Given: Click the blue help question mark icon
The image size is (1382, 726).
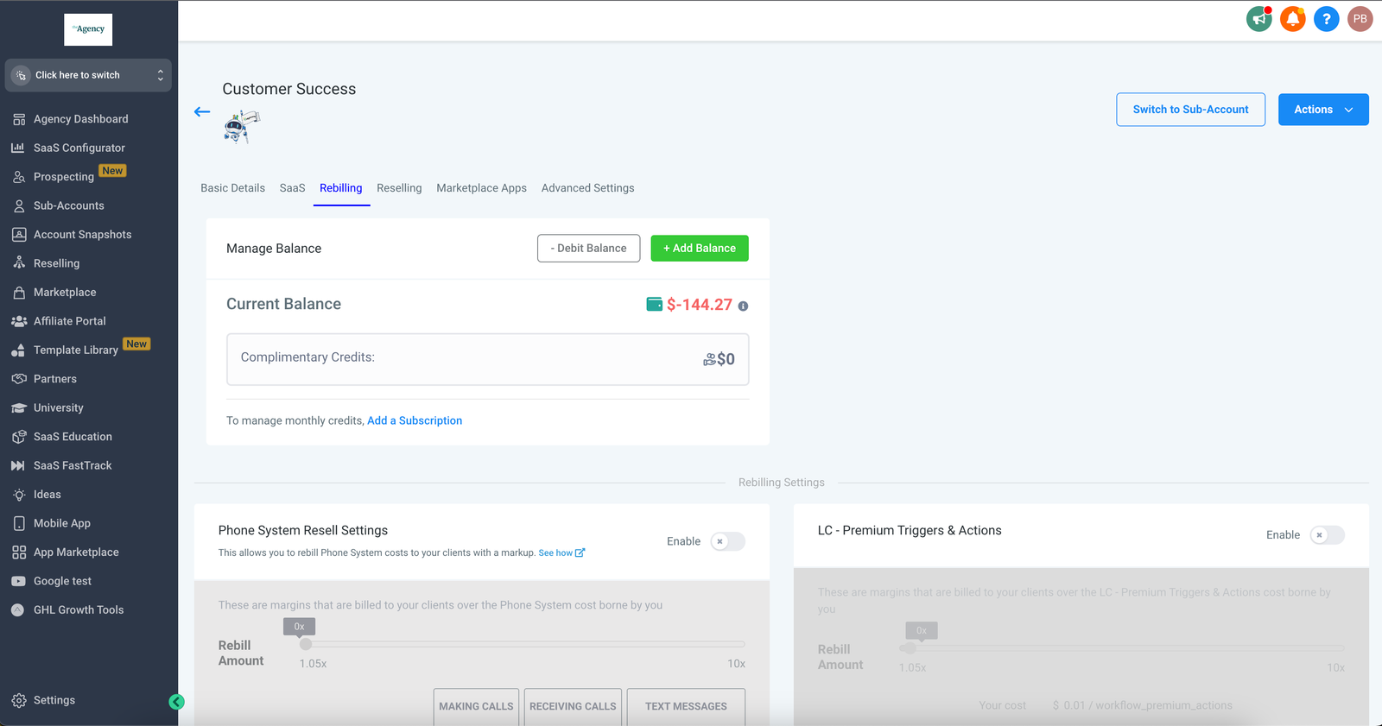Looking at the screenshot, I should (x=1326, y=18).
